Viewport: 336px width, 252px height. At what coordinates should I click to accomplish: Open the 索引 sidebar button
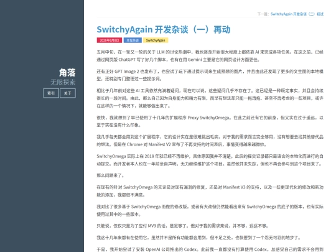point(51,93)
